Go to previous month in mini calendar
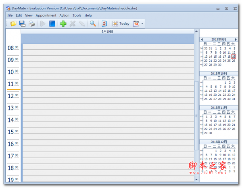 pyautogui.click(x=202, y=40)
